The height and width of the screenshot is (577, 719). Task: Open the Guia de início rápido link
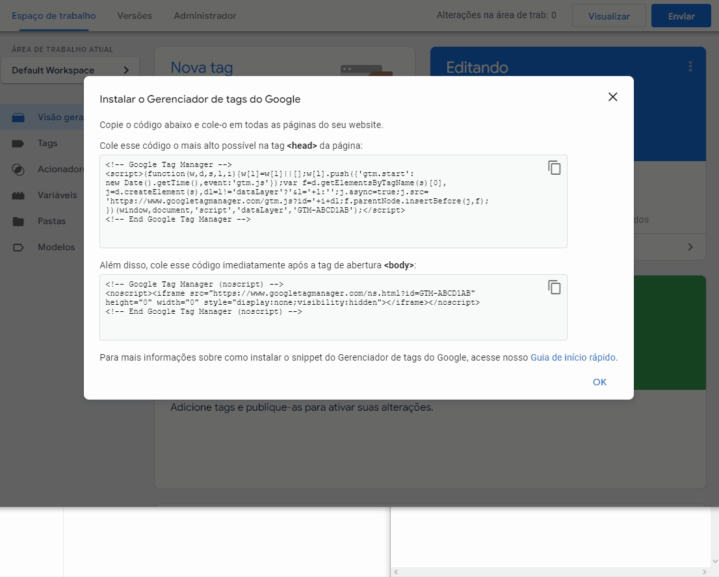[x=573, y=357]
